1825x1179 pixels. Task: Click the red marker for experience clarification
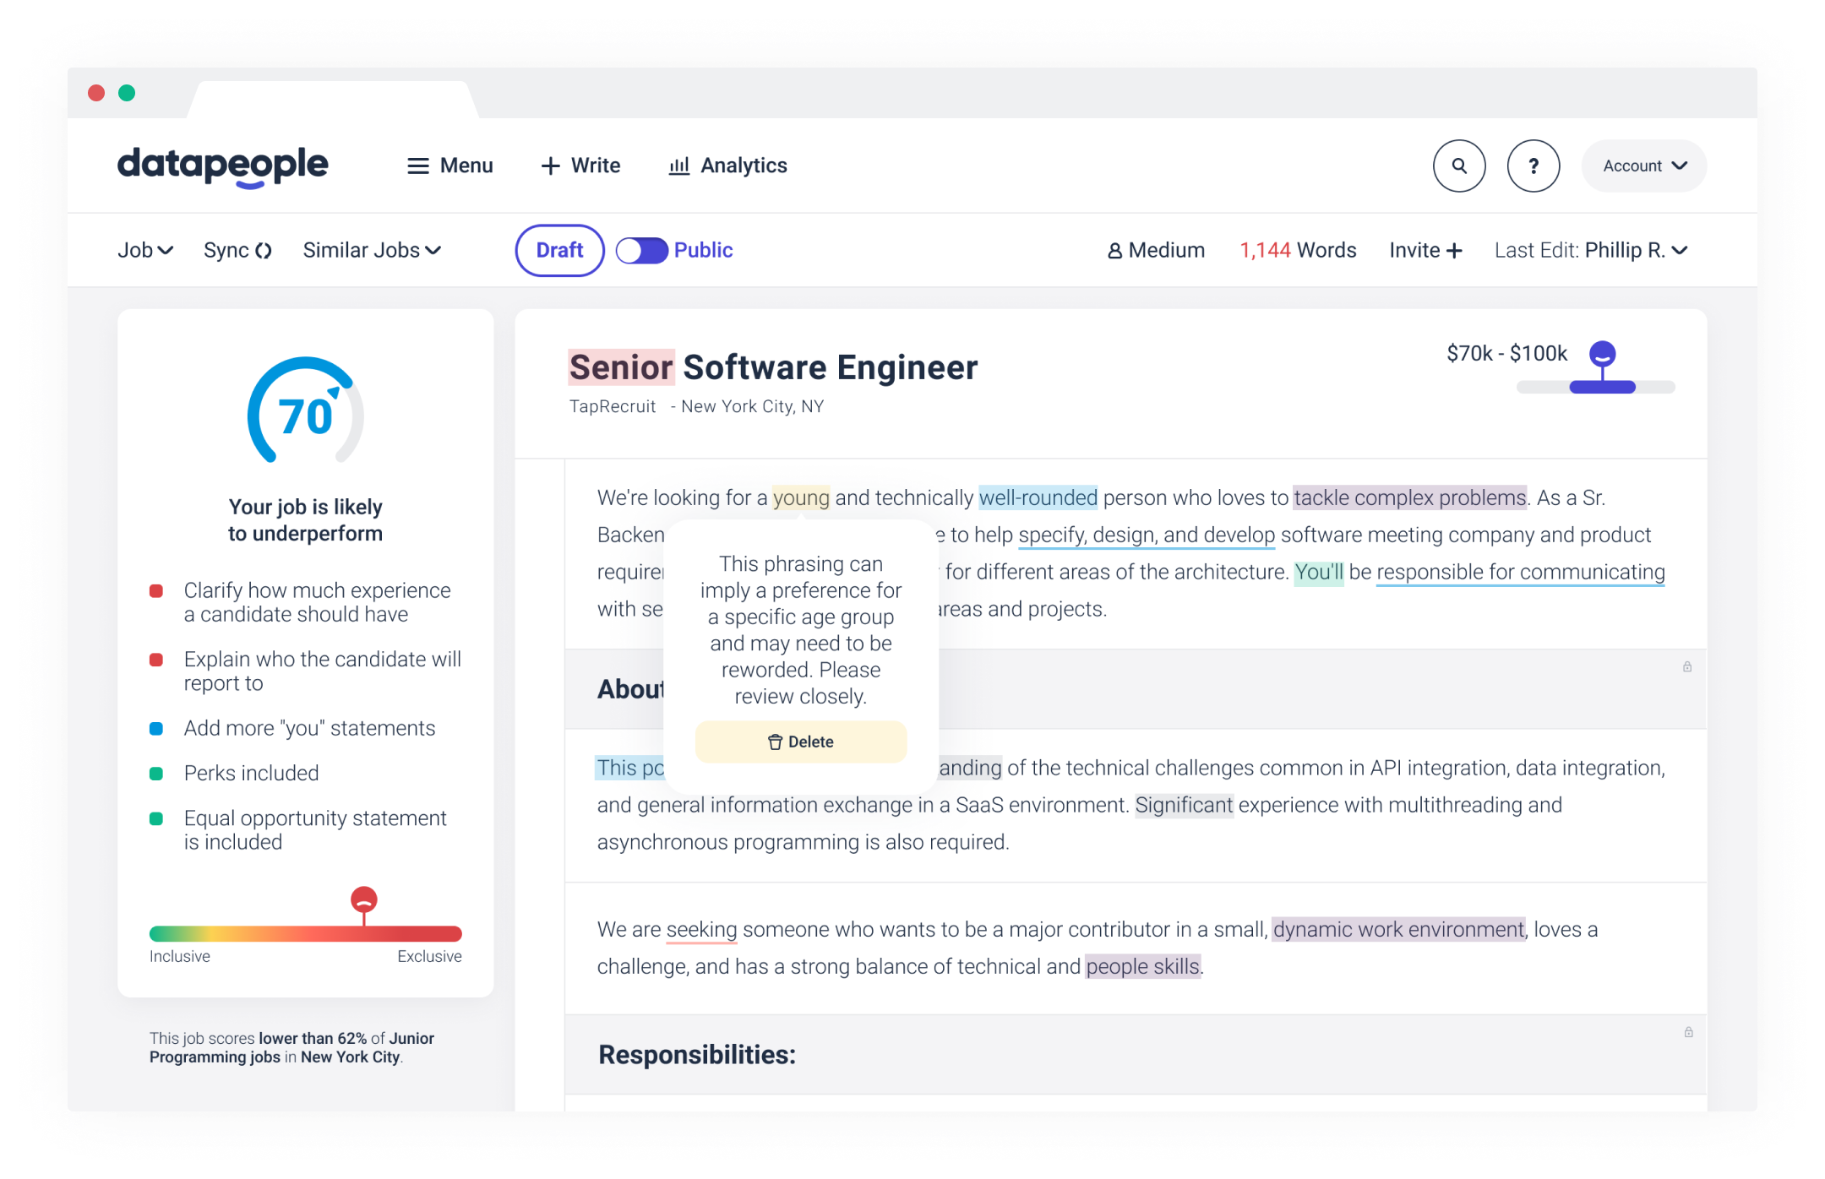(158, 590)
